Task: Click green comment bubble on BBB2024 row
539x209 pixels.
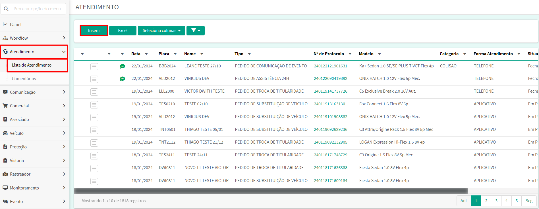Action: click(x=123, y=66)
